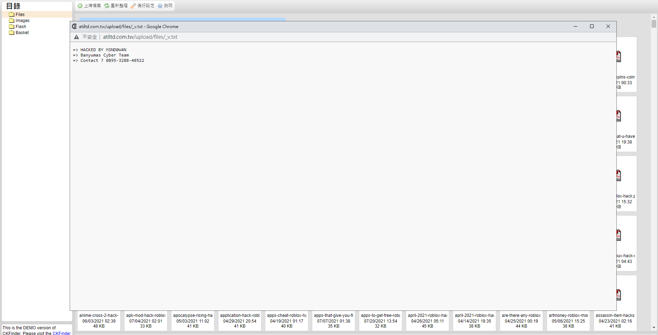Click the Upload file (上傳檔案) toolbar button
The image size is (658, 335).
coord(89,6)
